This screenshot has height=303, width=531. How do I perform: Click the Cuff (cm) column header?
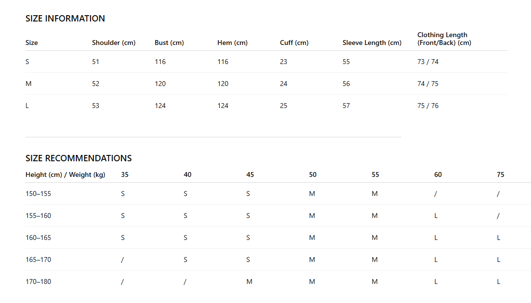click(x=294, y=43)
